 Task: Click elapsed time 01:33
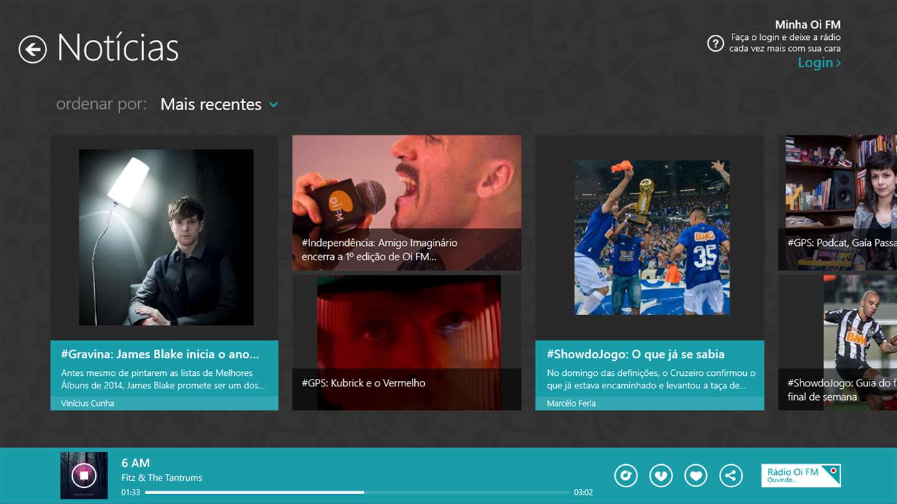coord(131,492)
